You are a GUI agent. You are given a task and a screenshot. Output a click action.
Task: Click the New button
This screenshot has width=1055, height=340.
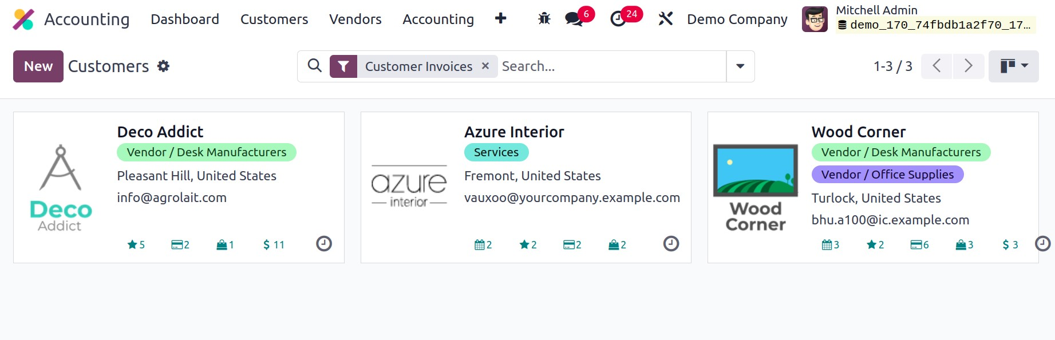tap(38, 66)
